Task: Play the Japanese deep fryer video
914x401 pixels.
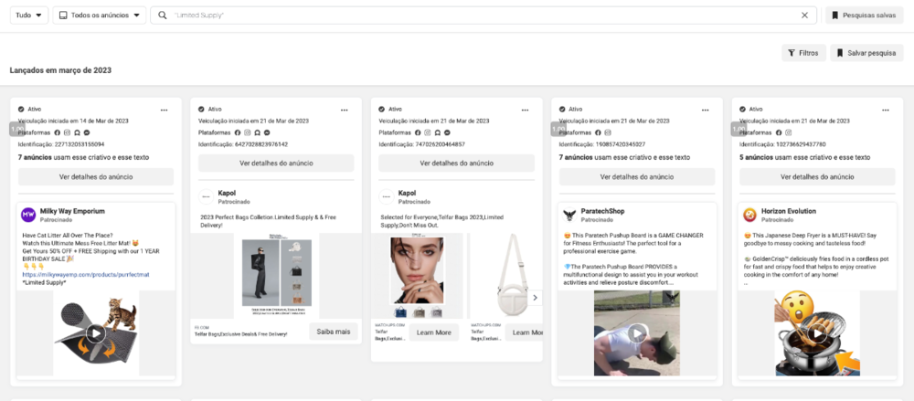Action: [817, 333]
